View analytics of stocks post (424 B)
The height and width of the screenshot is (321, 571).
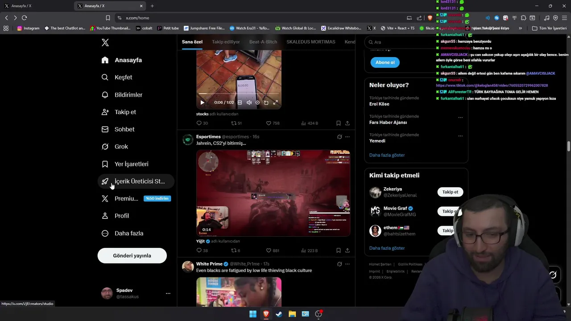(310, 123)
